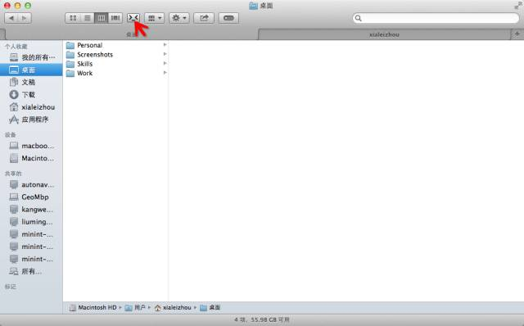Click the 标记 sidebar section header
The height and width of the screenshot is (326, 524).
[11, 286]
